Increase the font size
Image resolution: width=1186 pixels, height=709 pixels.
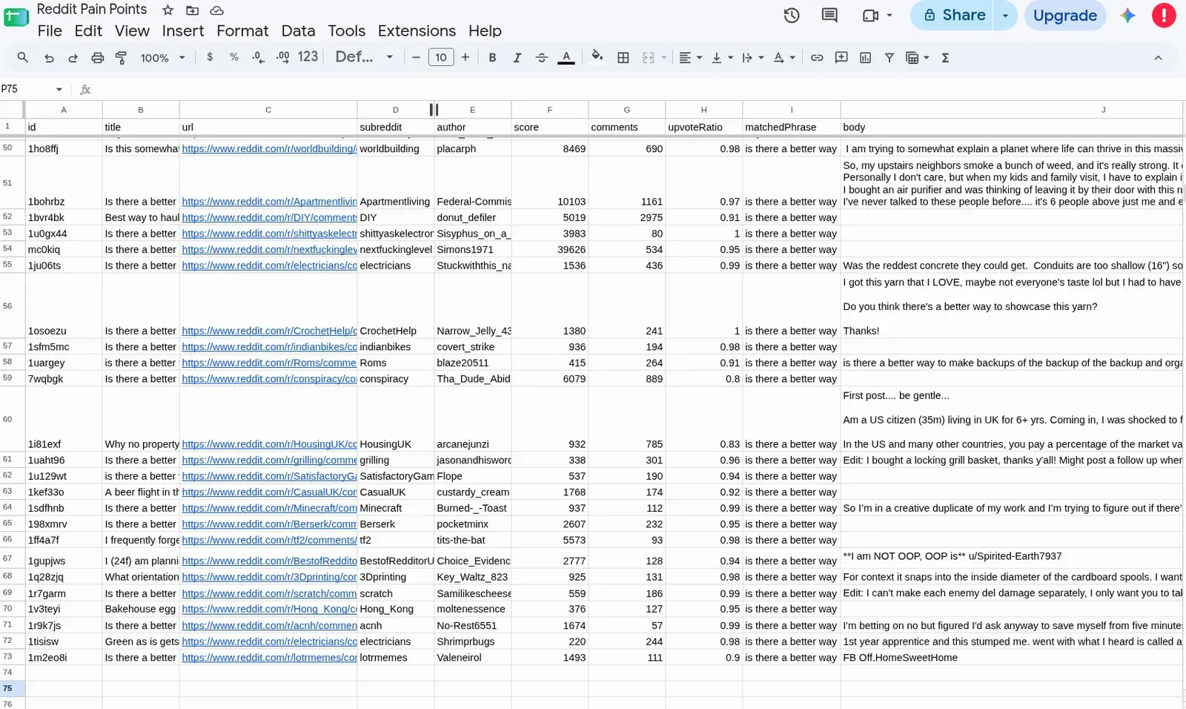pyautogui.click(x=466, y=57)
